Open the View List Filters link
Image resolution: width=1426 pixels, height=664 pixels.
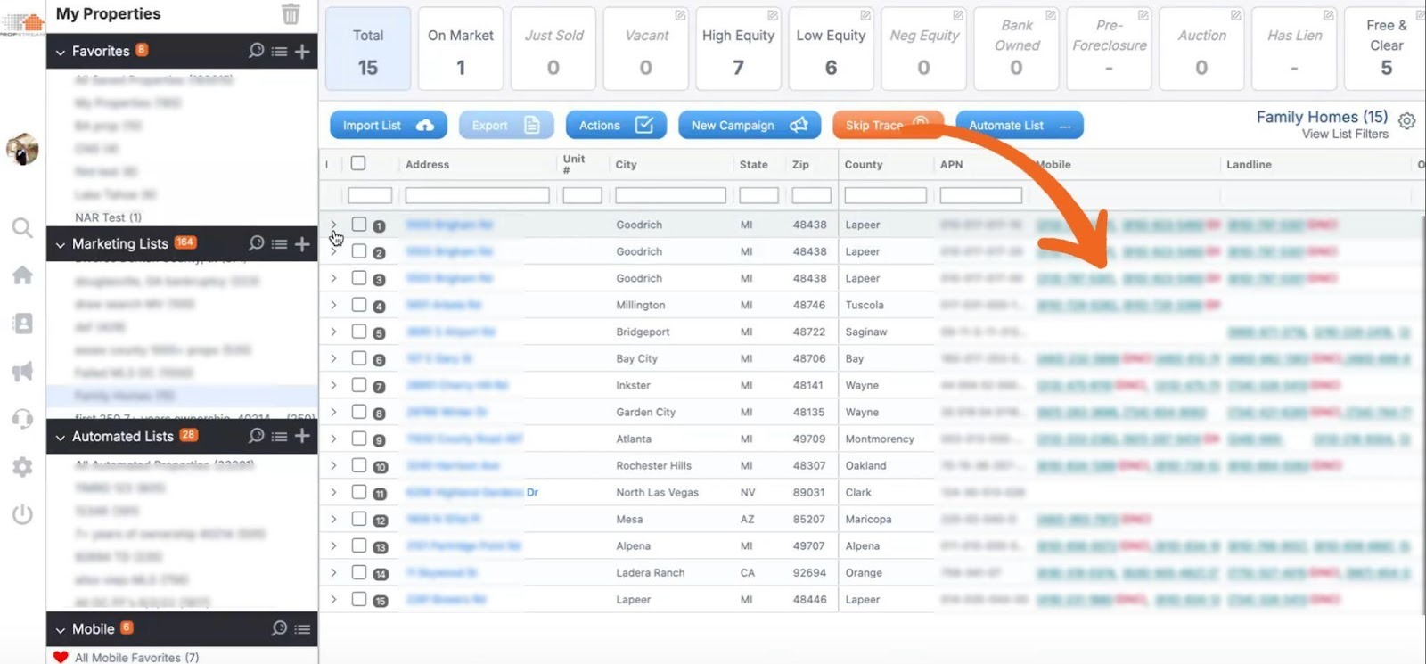1344,135
